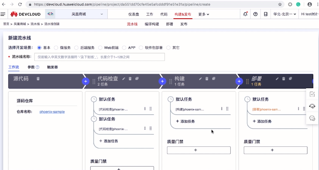The image size is (319, 170).
Task: Switch to the 发布 sub-tab
Action: (x=184, y=24)
